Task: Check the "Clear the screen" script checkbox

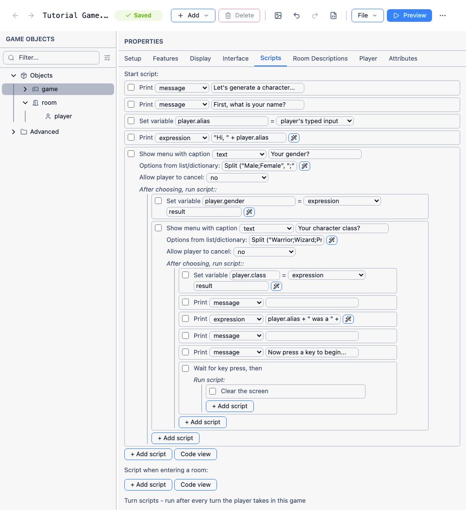Action: (213, 391)
